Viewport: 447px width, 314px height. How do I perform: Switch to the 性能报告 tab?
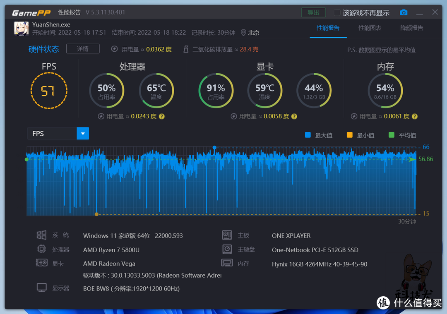(x=328, y=28)
